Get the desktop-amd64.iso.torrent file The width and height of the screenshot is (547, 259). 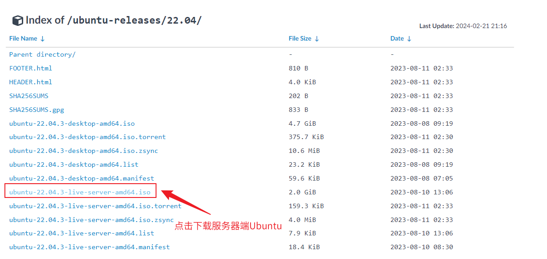(x=87, y=137)
